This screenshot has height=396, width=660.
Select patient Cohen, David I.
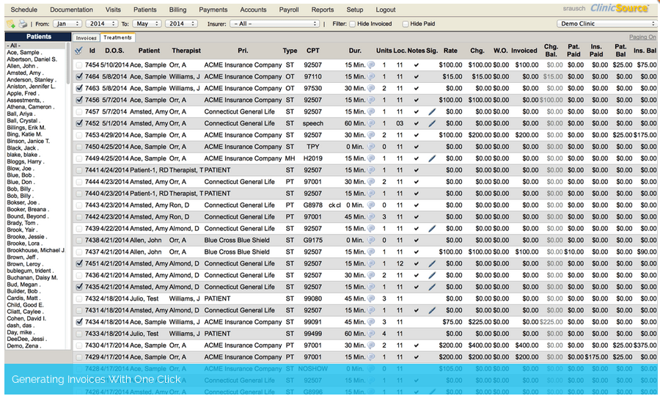pos(26,318)
